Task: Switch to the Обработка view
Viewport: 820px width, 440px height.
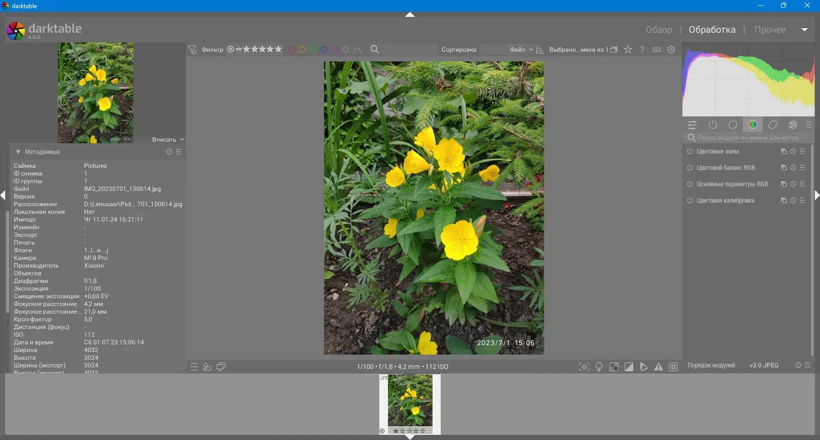Action: (712, 30)
